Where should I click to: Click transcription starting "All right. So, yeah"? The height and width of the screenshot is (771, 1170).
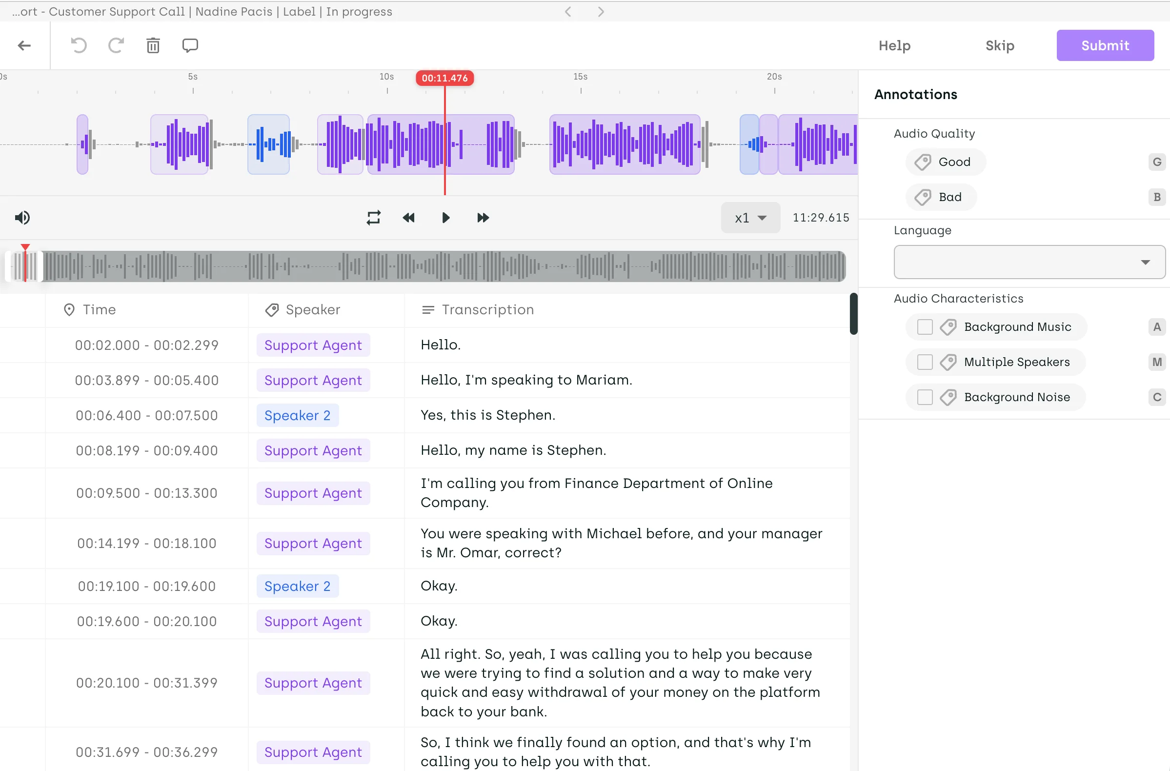pyautogui.click(x=621, y=683)
